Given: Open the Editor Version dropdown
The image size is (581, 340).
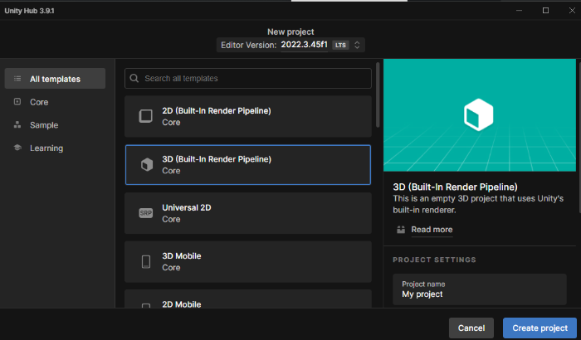Looking at the screenshot, I should pyautogui.click(x=290, y=45).
